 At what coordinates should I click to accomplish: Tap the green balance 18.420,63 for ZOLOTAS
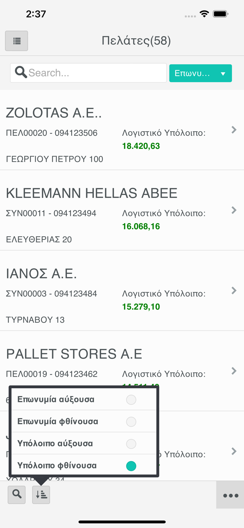[141, 146]
